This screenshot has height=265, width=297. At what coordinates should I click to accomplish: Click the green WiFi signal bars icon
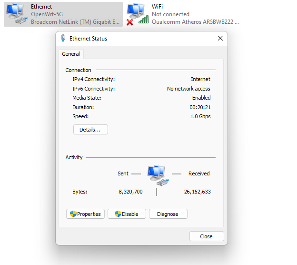tap(143, 20)
